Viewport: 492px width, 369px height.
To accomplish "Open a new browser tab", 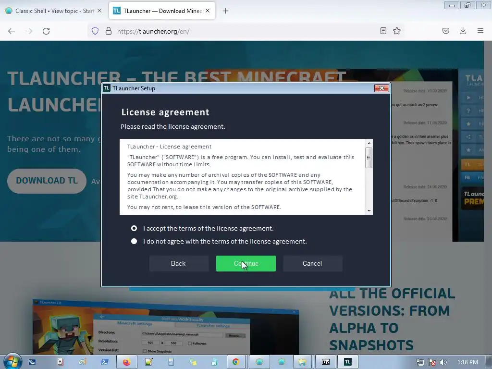I will click(226, 11).
